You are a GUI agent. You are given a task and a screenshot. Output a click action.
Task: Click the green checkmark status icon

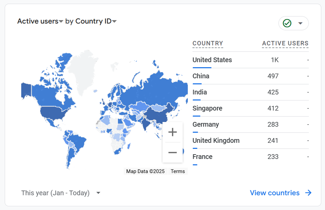pyautogui.click(x=287, y=23)
